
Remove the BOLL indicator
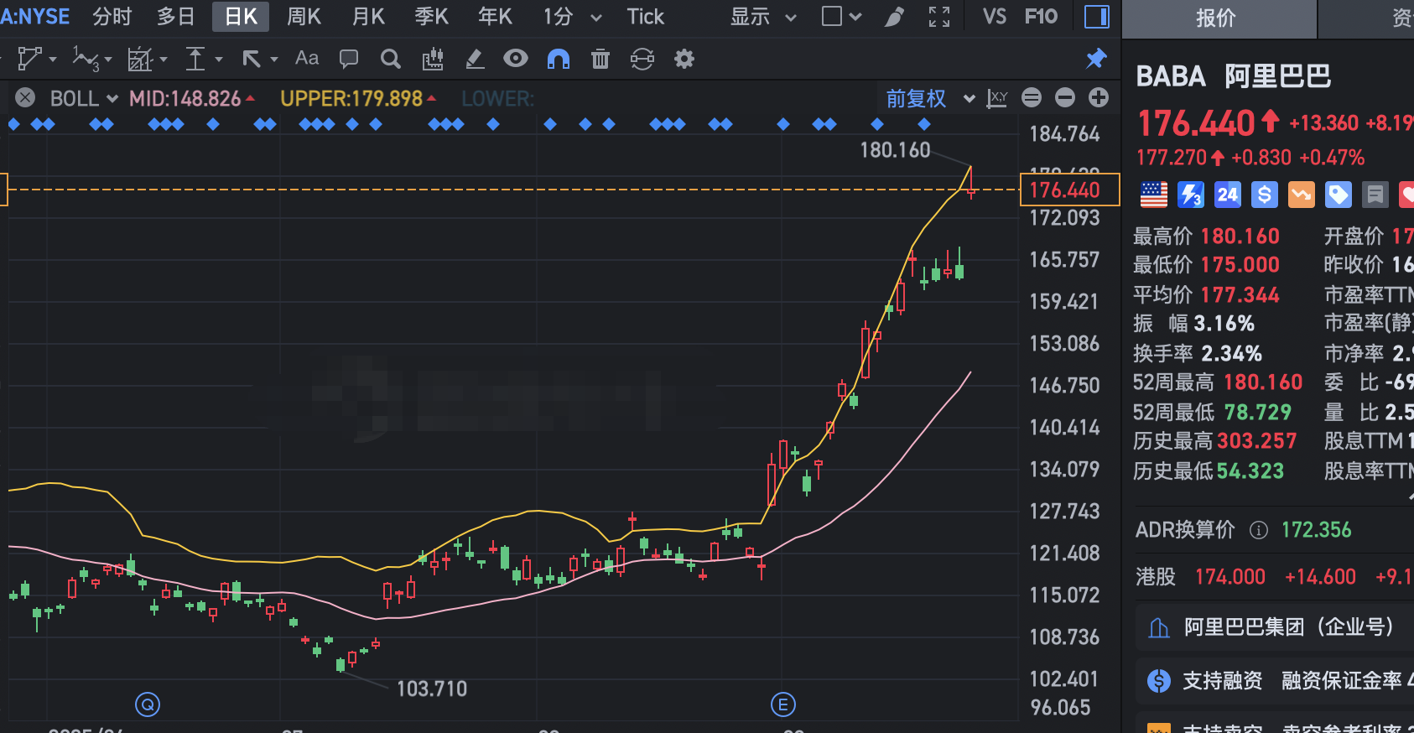click(25, 98)
